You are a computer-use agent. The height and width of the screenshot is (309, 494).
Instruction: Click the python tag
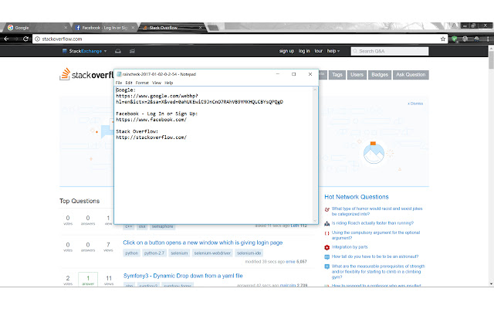(131, 253)
